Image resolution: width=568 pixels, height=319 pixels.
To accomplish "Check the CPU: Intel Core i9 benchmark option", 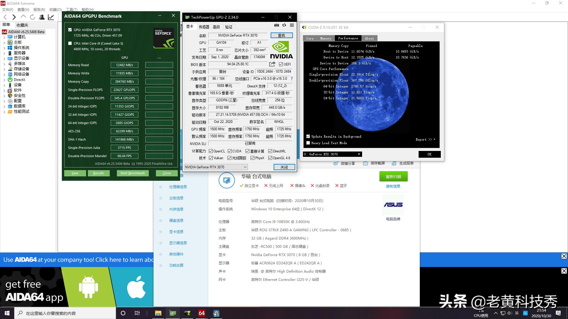I will [x=70, y=43].
